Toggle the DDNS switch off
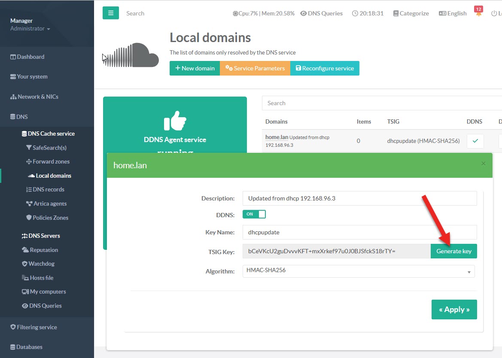This screenshot has height=358, width=502. (254, 214)
